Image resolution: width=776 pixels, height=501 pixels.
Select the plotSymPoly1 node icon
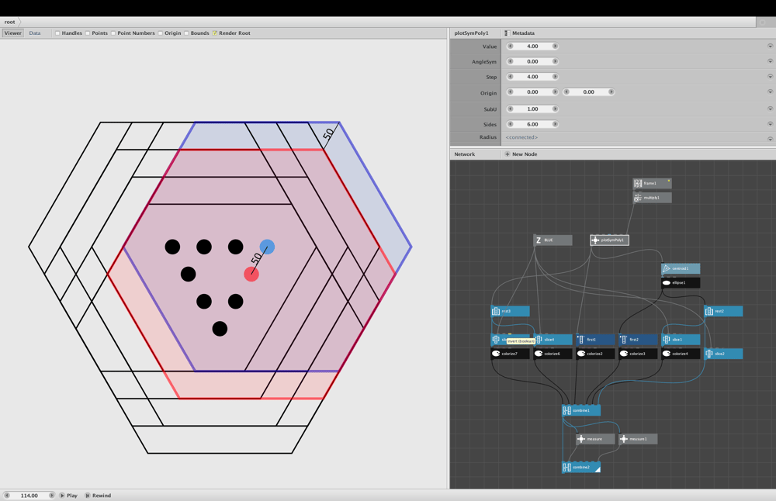595,240
